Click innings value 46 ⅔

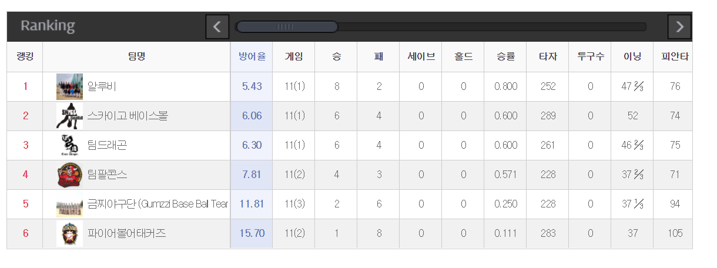click(x=632, y=145)
